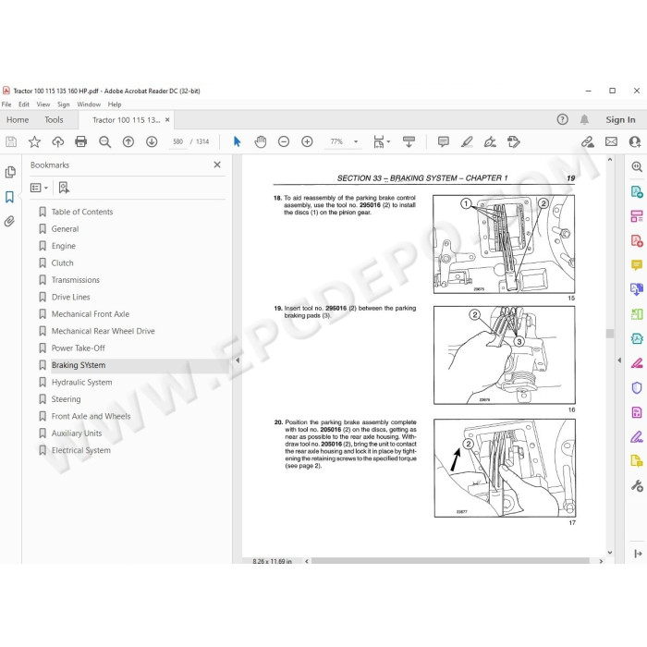Open the stamp tool icon

pyautogui.click(x=514, y=142)
